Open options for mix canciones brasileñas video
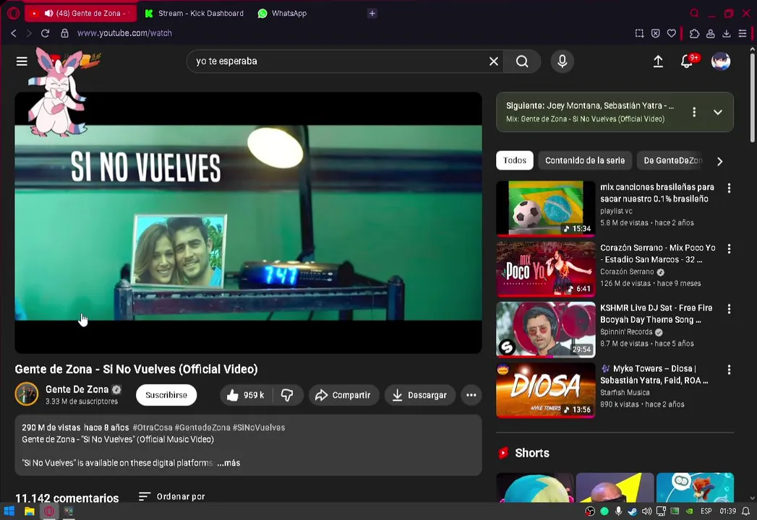The height and width of the screenshot is (520, 757). [x=729, y=188]
